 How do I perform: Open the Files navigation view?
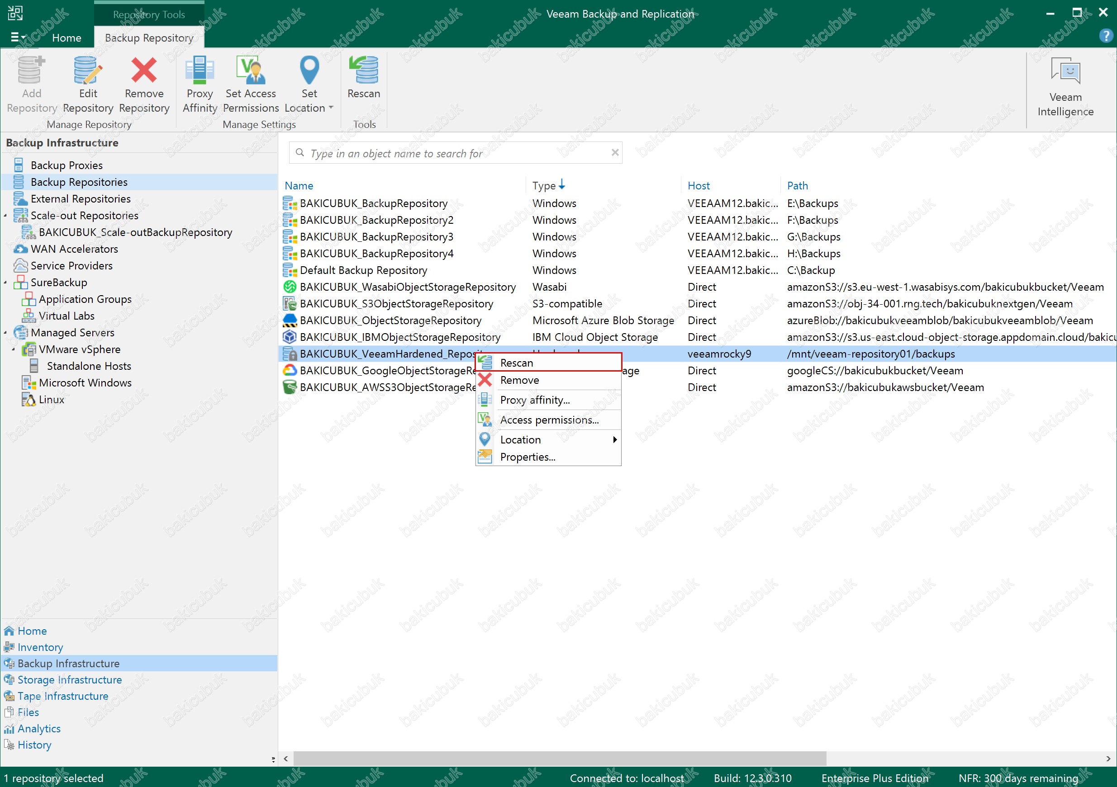[28, 712]
